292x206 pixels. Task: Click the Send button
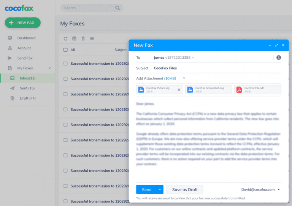(x=146, y=189)
